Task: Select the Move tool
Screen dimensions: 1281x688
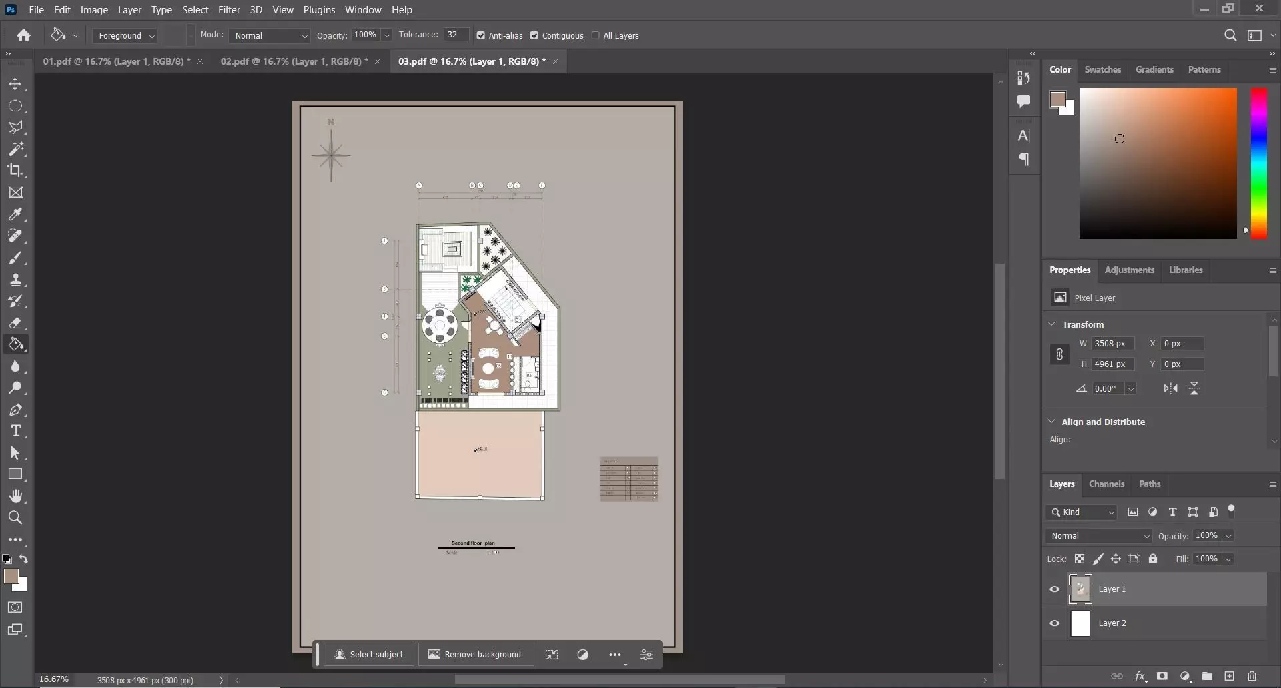Action: (15, 85)
